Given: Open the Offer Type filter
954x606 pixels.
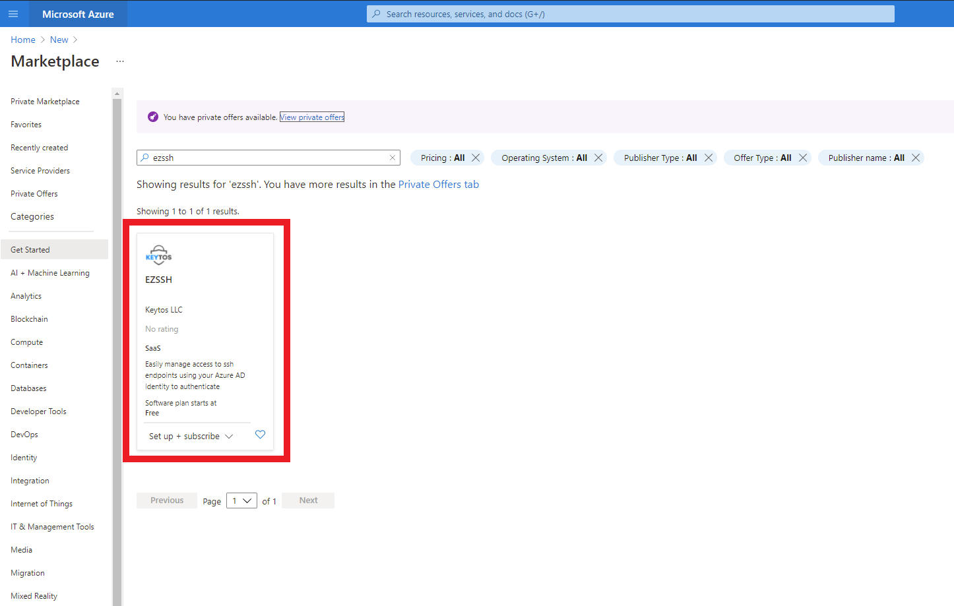Looking at the screenshot, I should [763, 158].
